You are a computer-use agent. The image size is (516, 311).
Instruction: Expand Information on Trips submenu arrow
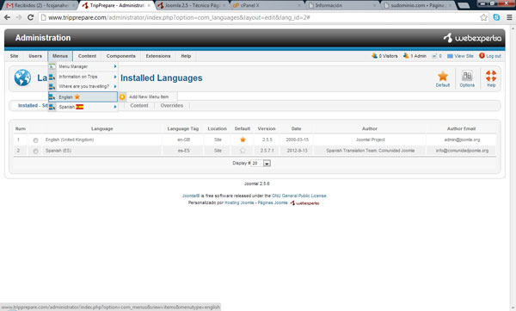coord(115,77)
